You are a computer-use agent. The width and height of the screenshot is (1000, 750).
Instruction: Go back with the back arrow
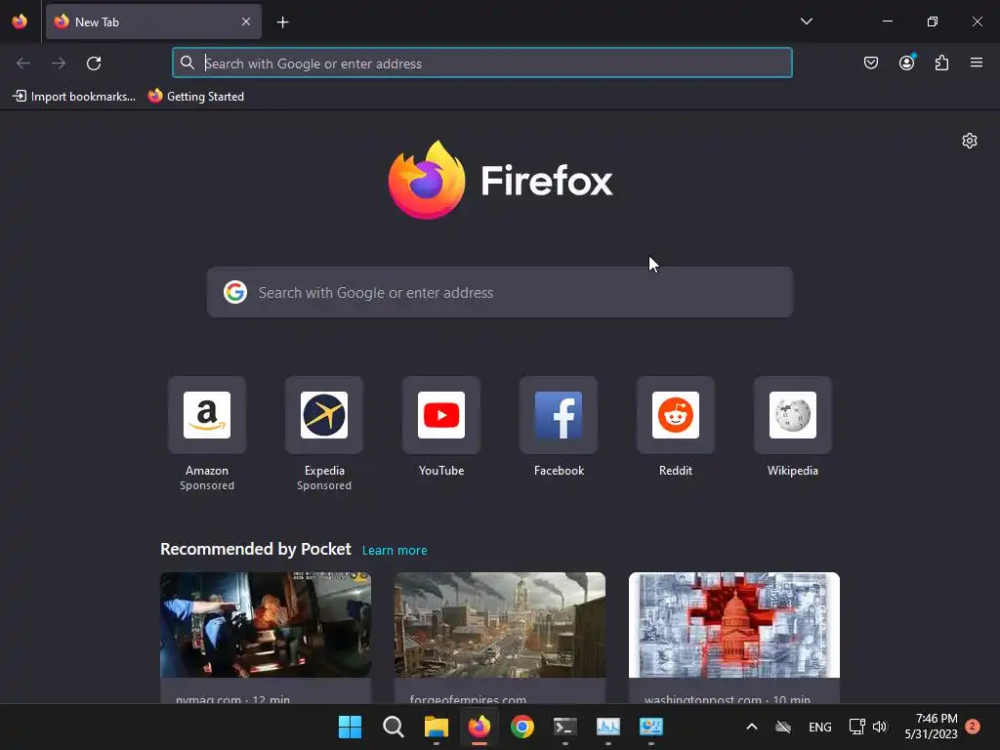(23, 63)
